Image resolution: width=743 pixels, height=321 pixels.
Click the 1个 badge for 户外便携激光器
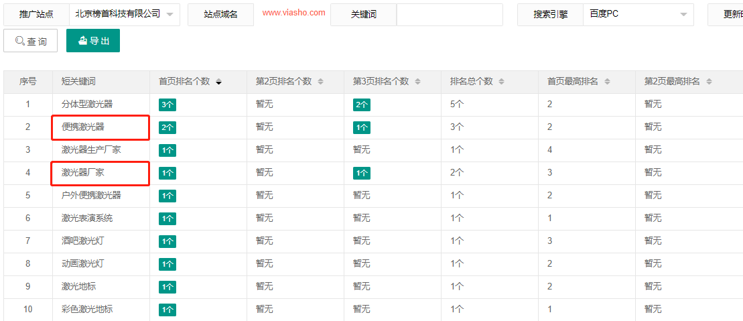167,196
